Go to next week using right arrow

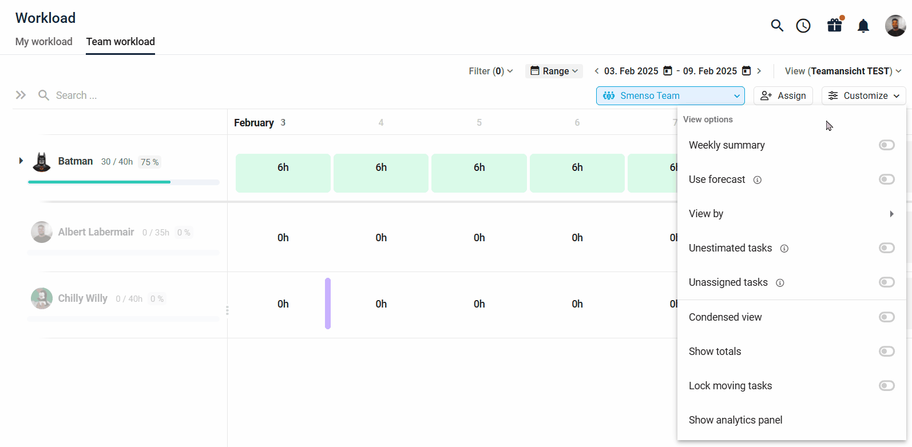pos(759,71)
